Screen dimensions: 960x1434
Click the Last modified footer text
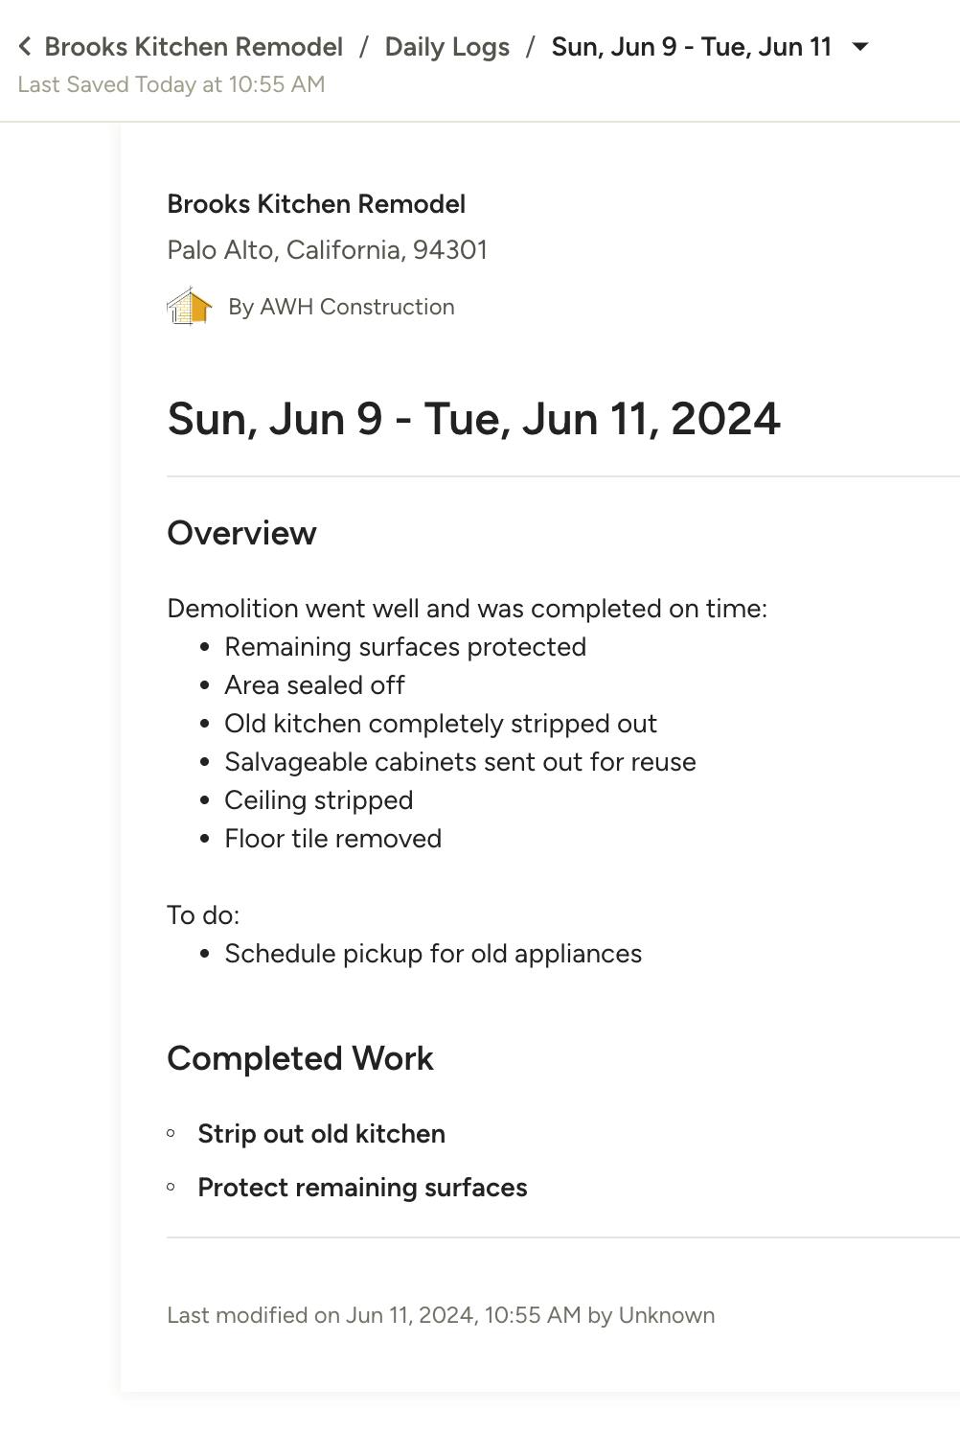click(x=441, y=1315)
